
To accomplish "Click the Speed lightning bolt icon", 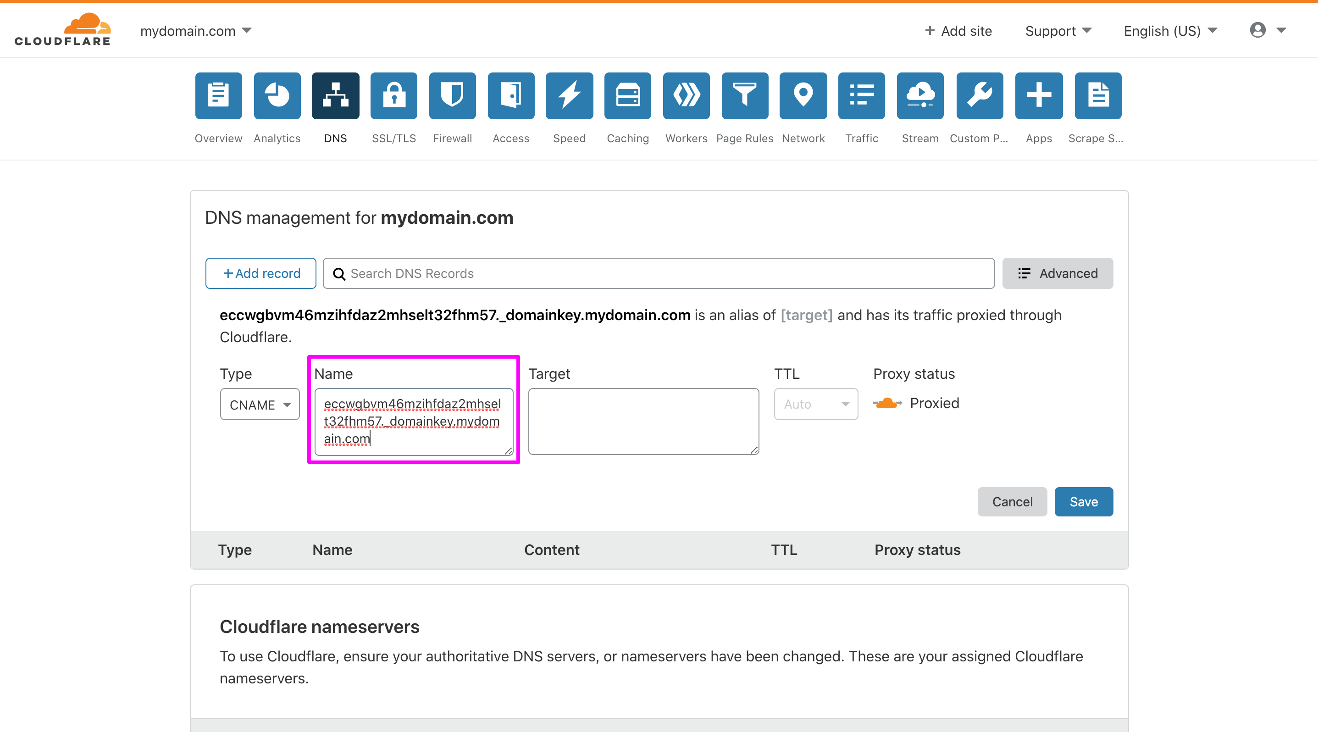I will [x=569, y=96].
